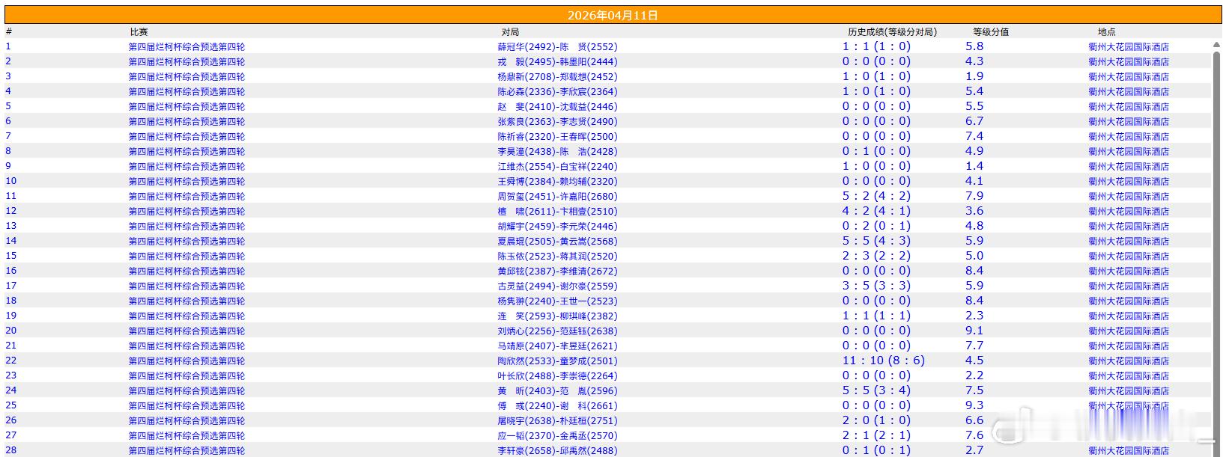Click the 比赛 column header

139,31
